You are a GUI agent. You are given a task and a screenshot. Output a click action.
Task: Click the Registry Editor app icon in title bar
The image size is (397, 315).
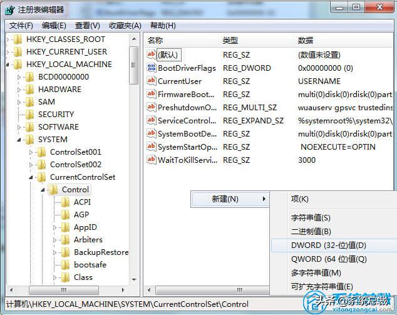10,9
